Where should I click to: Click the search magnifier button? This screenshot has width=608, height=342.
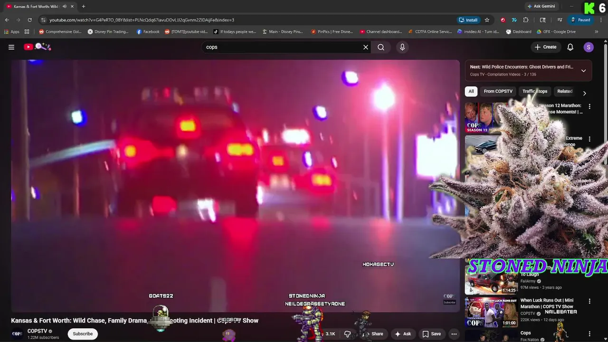[381, 47]
